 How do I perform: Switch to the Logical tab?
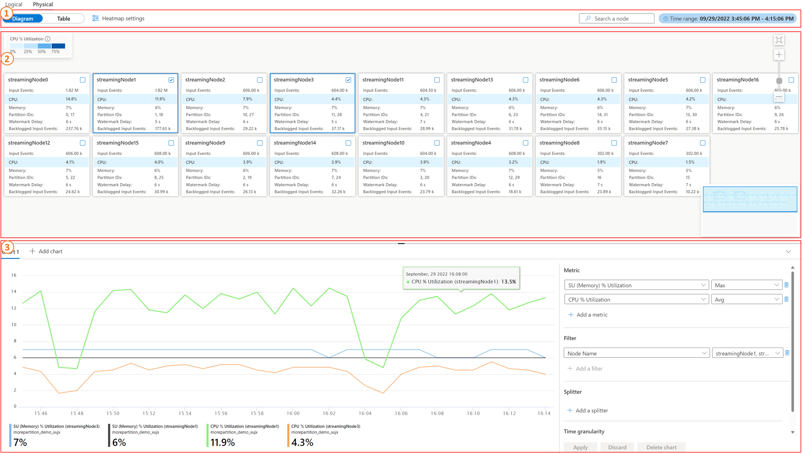[x=14, y=4]
